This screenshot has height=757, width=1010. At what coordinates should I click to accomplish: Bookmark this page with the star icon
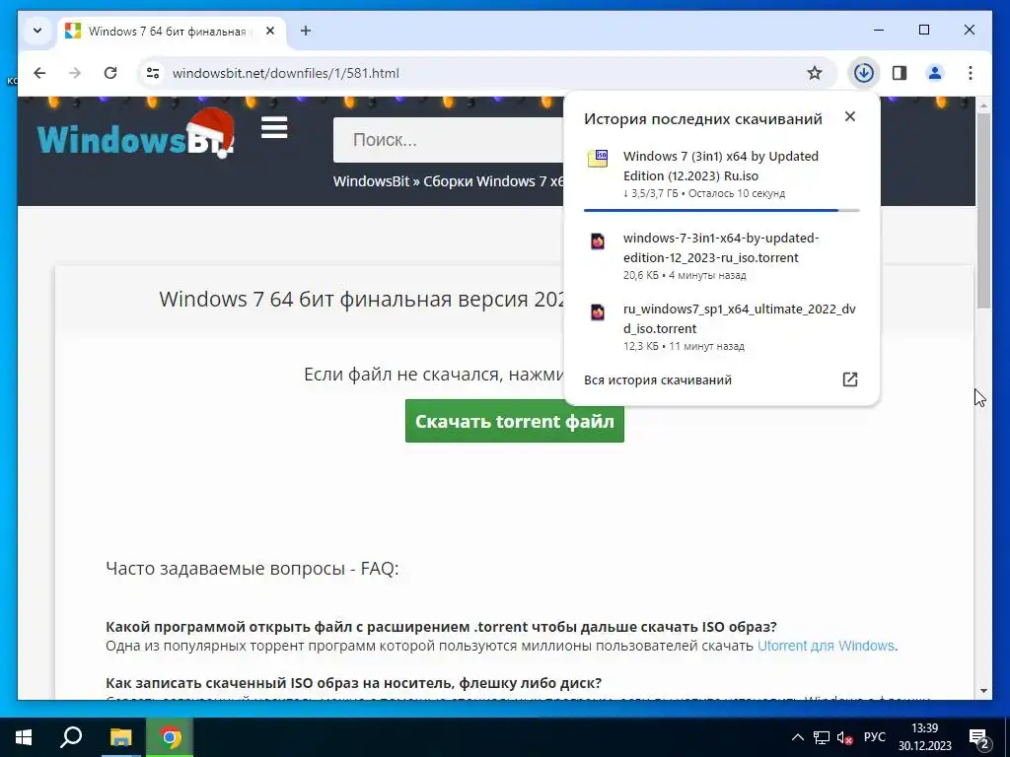814,73
